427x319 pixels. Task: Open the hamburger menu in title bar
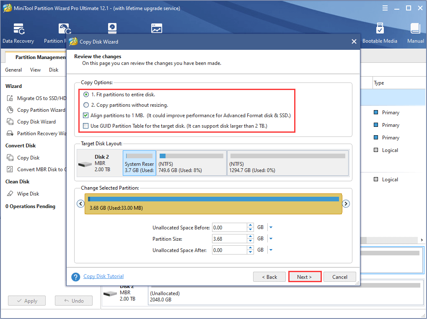point(385,8)
